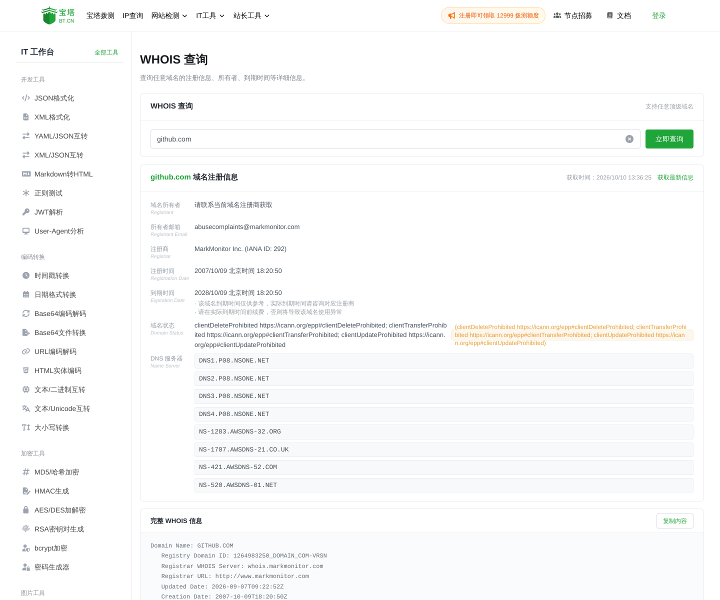Click the 立即查询 button
The height and width of the screenshot is (600, 720).
coord(669,139)
